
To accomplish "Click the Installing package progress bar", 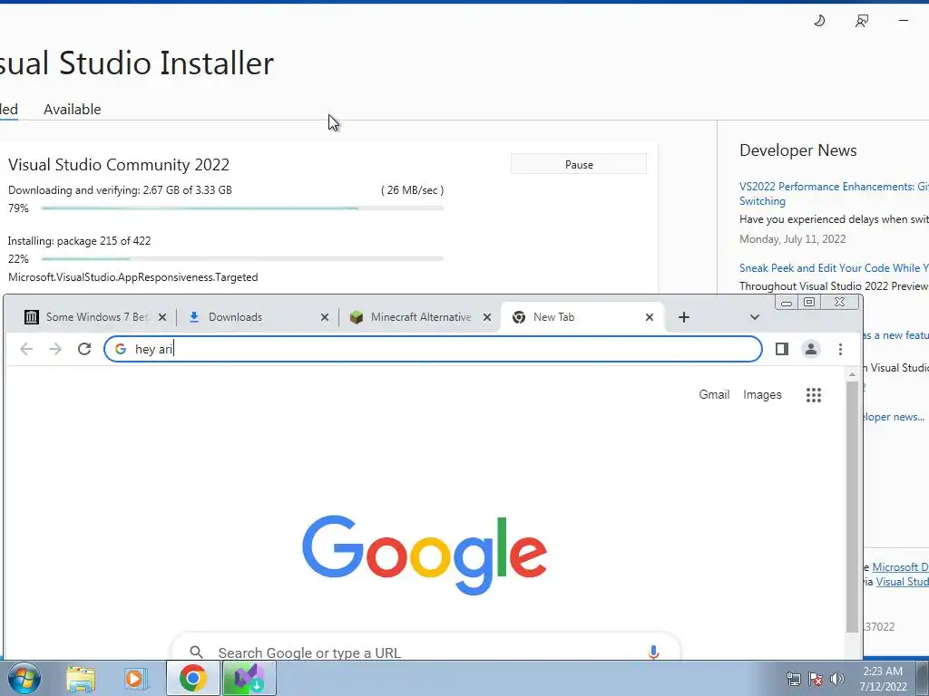I will (242, 258).
